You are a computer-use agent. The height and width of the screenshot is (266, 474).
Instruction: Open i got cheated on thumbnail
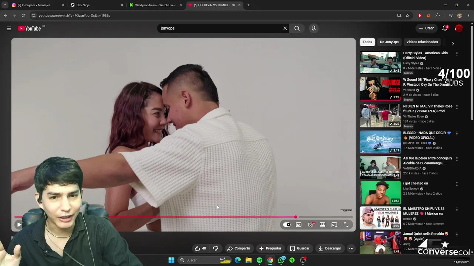(380, 193)
